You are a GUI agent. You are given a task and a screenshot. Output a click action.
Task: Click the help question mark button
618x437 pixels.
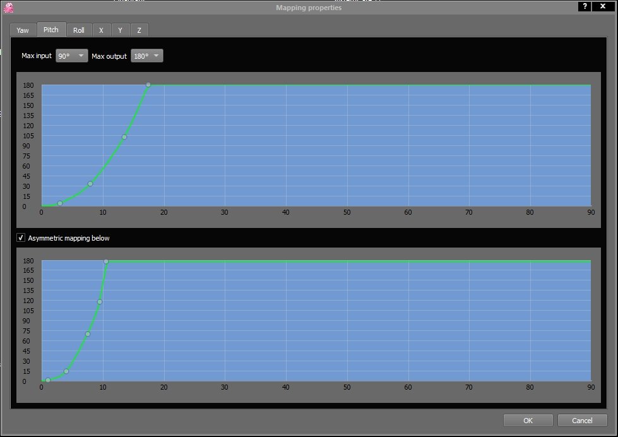585,6
